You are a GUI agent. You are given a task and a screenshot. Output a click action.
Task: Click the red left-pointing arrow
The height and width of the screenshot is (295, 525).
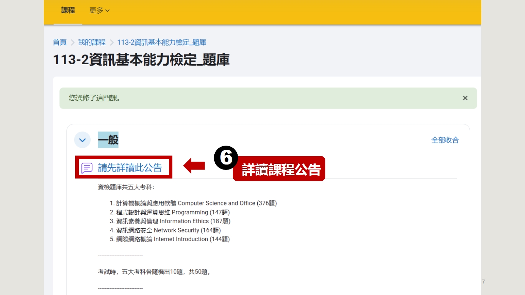[194, 166]
